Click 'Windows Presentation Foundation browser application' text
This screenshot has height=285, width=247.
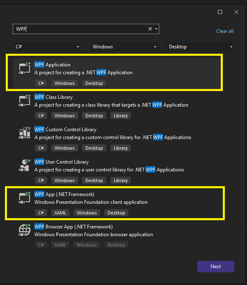pos(94,235)
